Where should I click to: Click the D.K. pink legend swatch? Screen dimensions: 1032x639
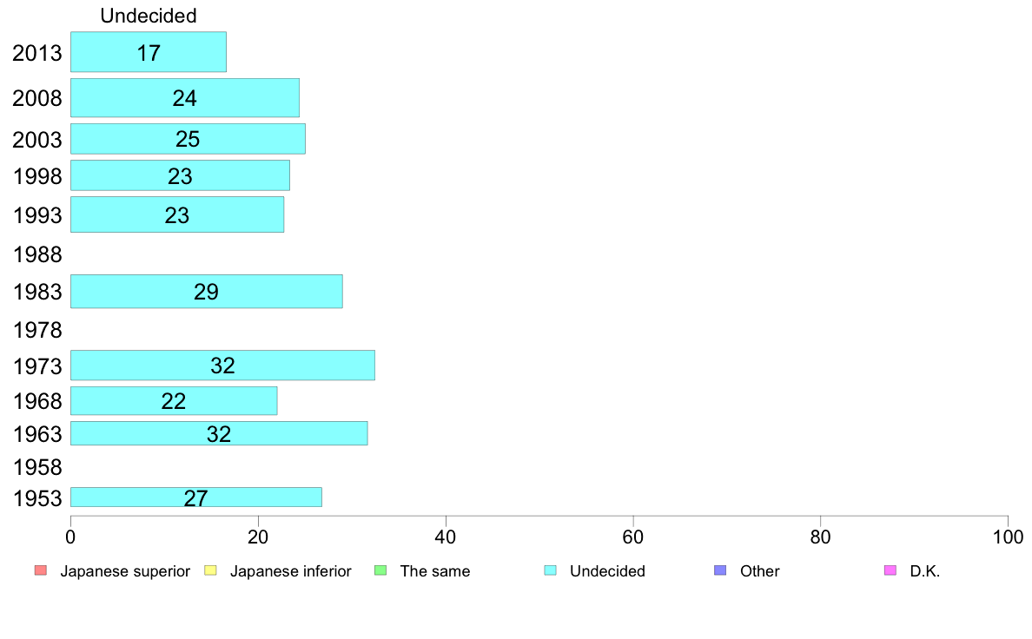(890, 570)
